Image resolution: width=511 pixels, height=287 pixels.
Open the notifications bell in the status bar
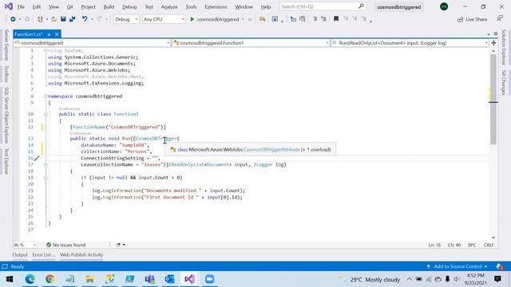click(x=499, y=266)
